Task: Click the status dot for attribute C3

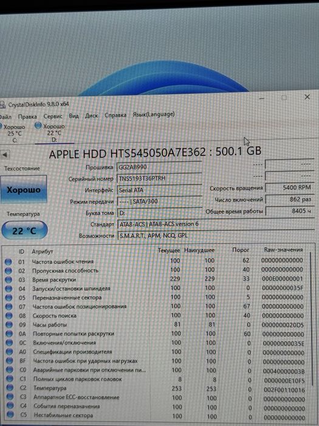Action: click(10, 397)
